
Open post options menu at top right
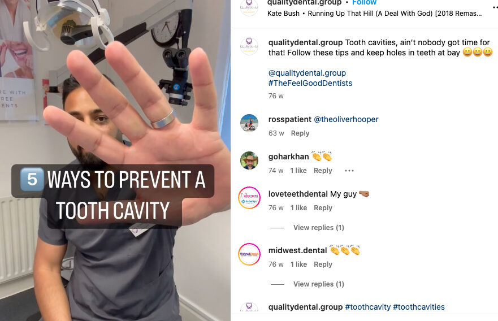click(x=495, y=7)
